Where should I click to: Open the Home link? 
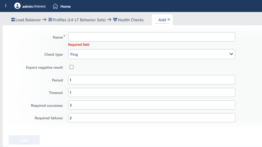[65, 6]
